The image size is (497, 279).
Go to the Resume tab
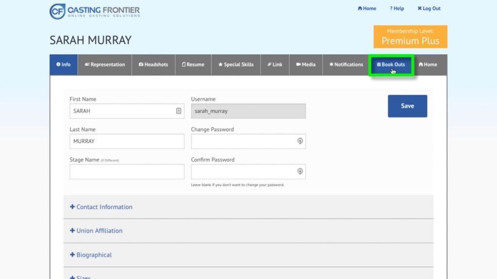(x=193, y=64)
